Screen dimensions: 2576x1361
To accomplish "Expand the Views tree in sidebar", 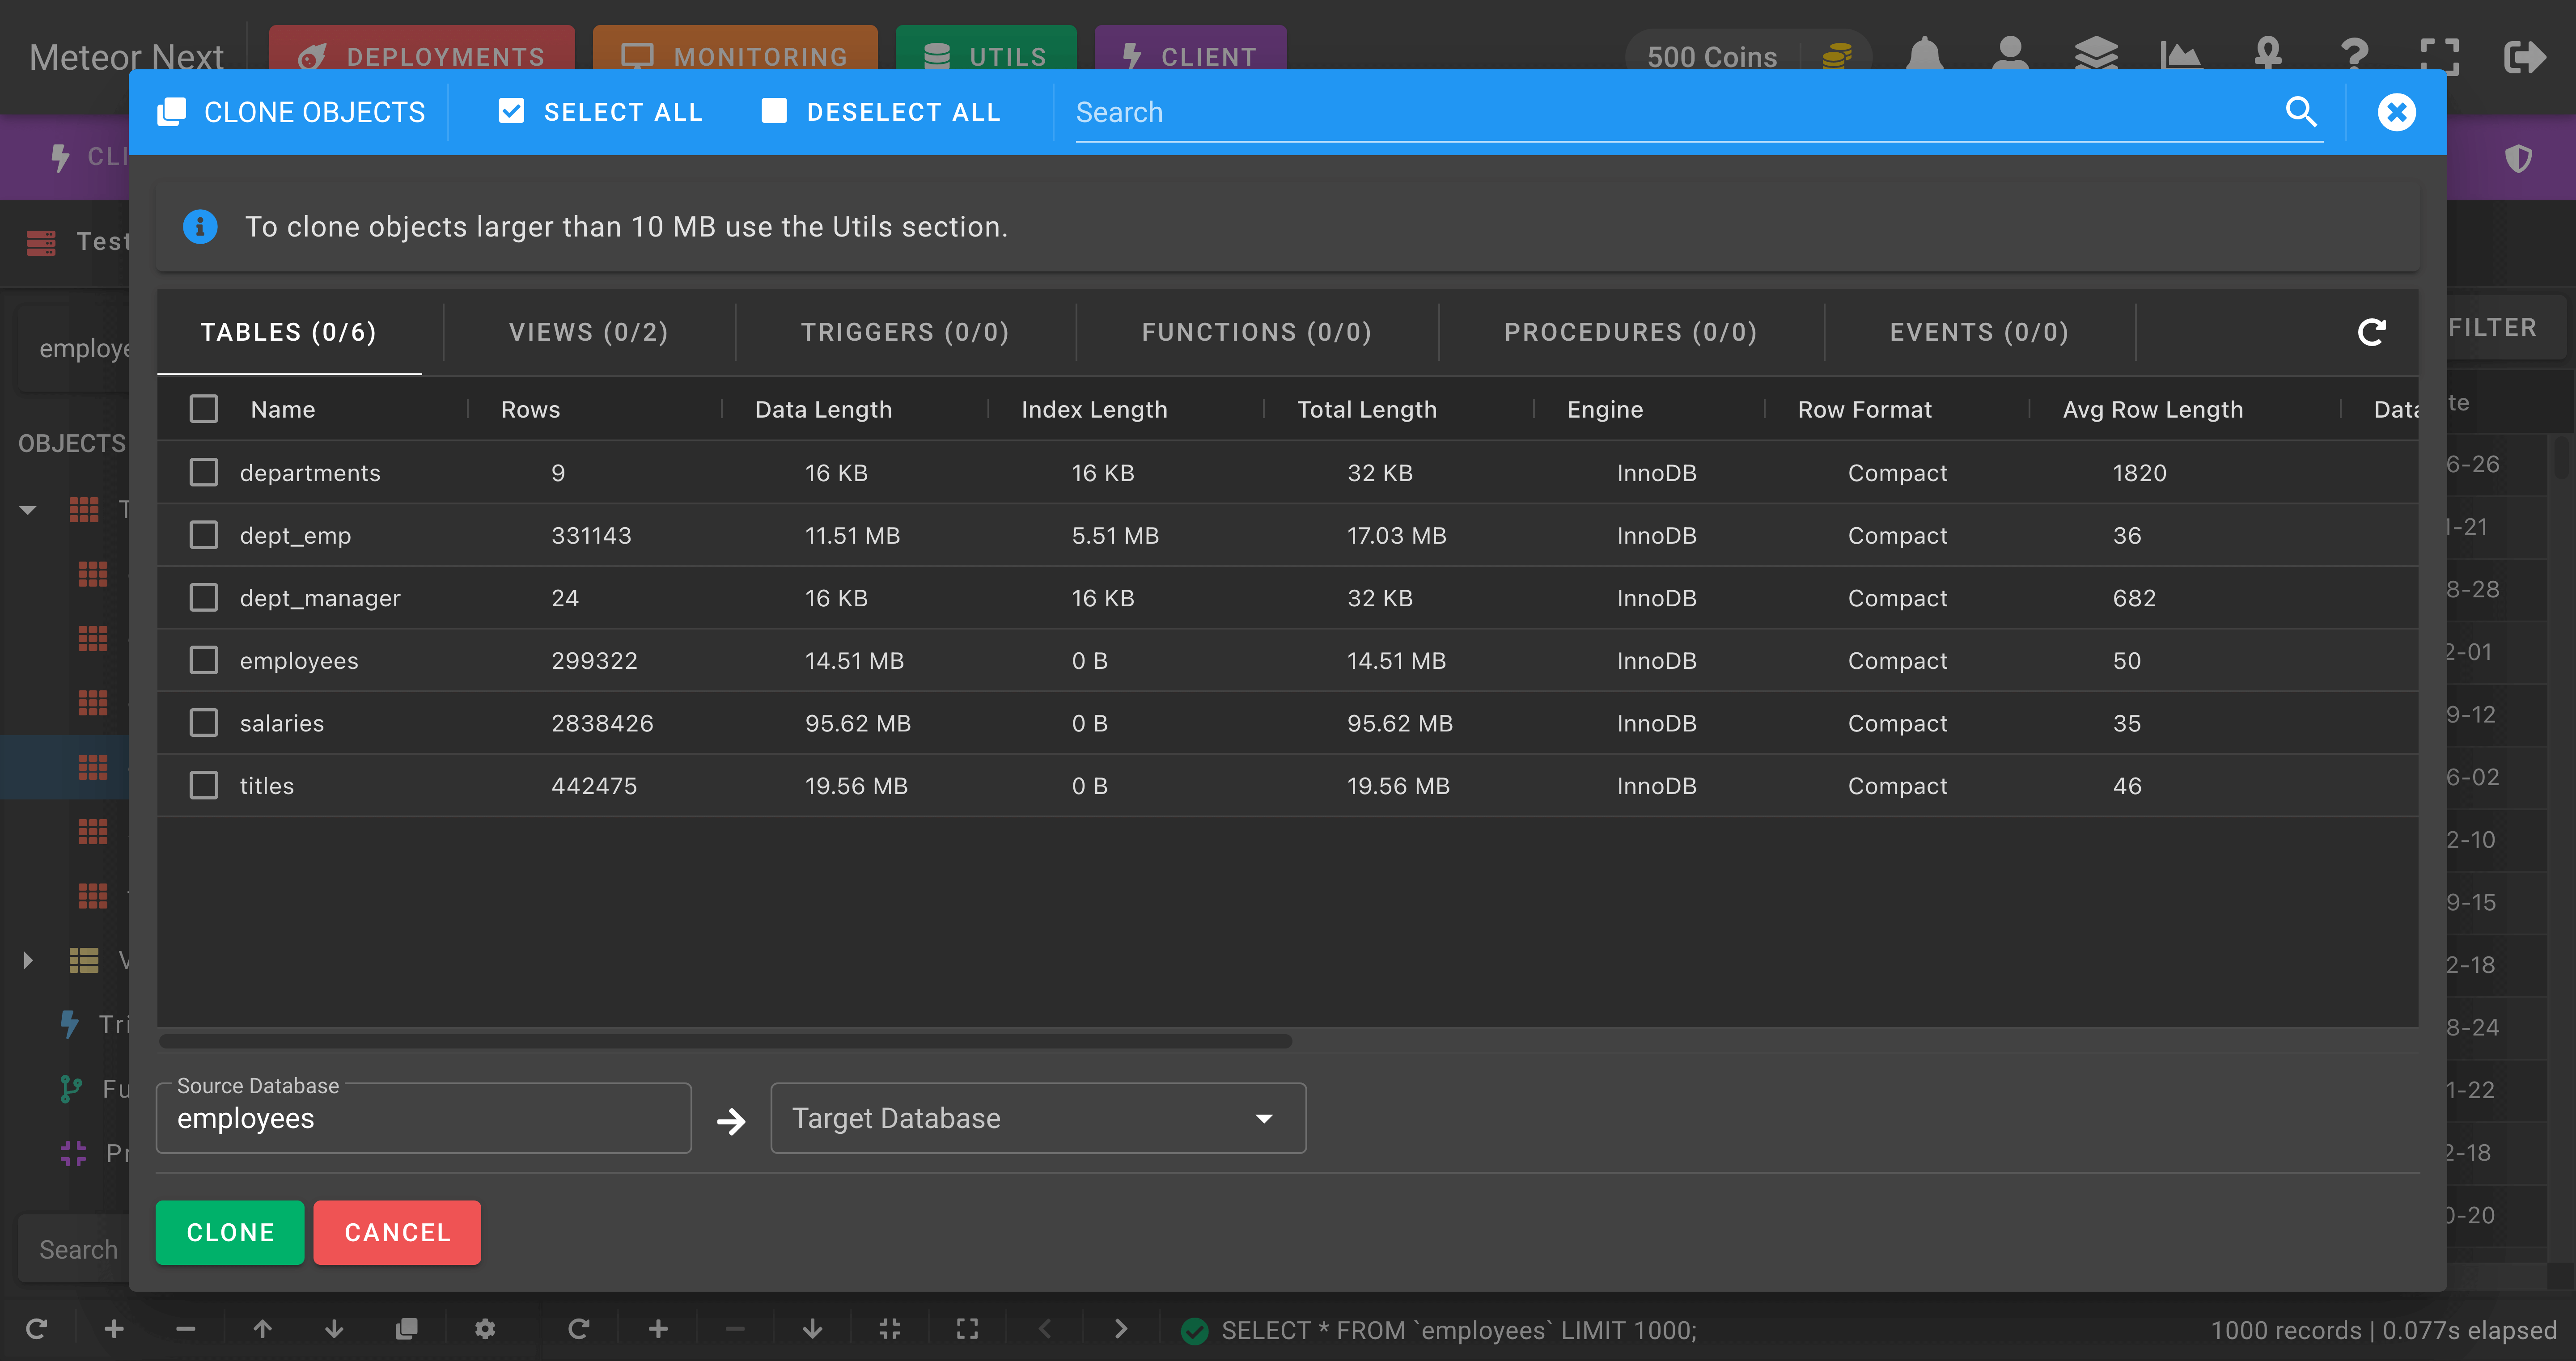I will click(28, 960).
